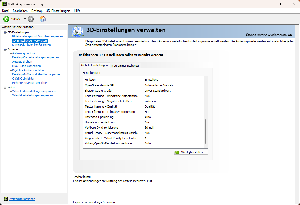Open HDCP-Status anzeigen
The image size is (300, 205).
[26, 66]
